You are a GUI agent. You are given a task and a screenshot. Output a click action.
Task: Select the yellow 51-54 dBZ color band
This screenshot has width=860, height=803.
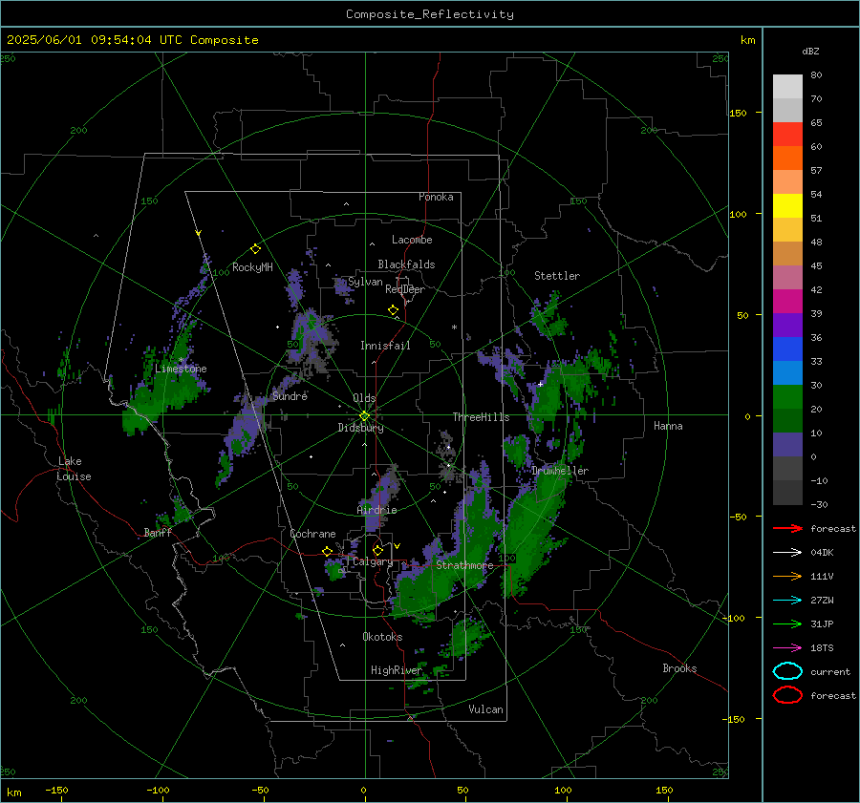(787, 206)
